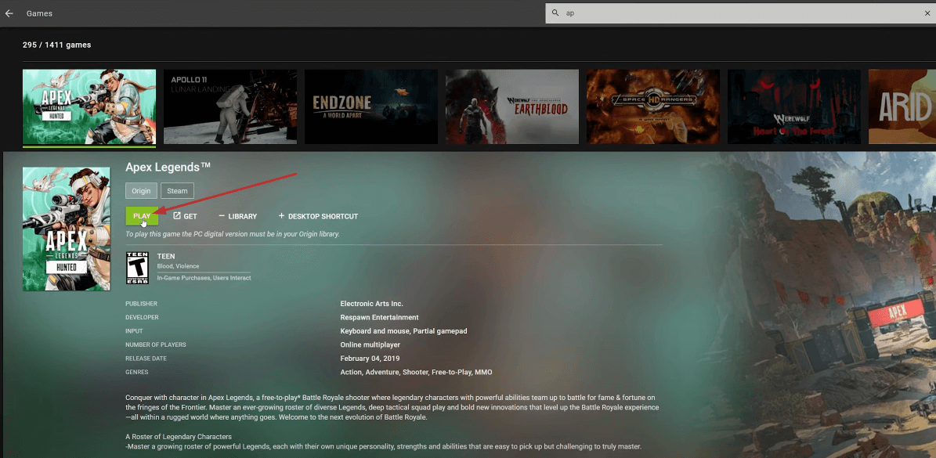Click the magnifier icon in the search box
This screenshot has height=458, width=936.
tap(555, 13)
